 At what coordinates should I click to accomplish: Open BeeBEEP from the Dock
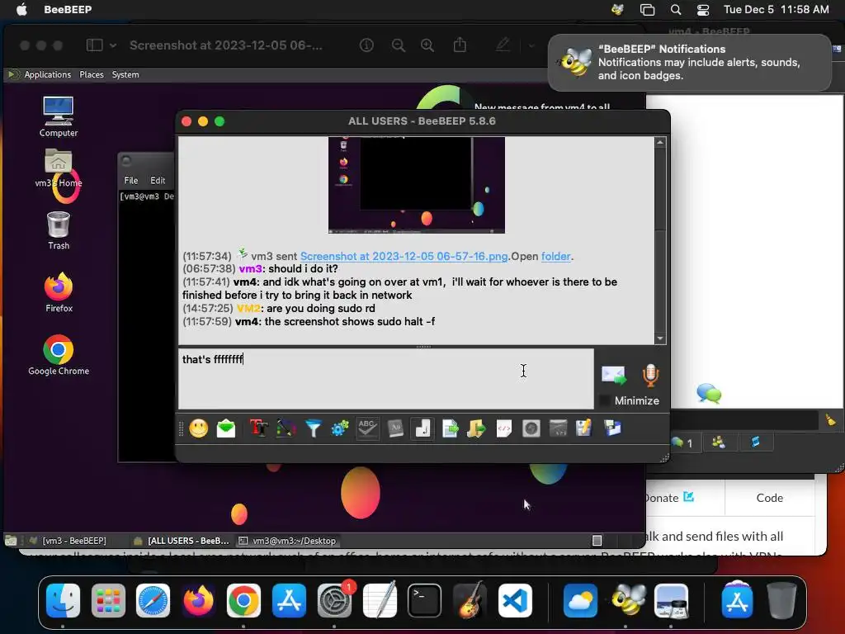click(x=627, y=600)
